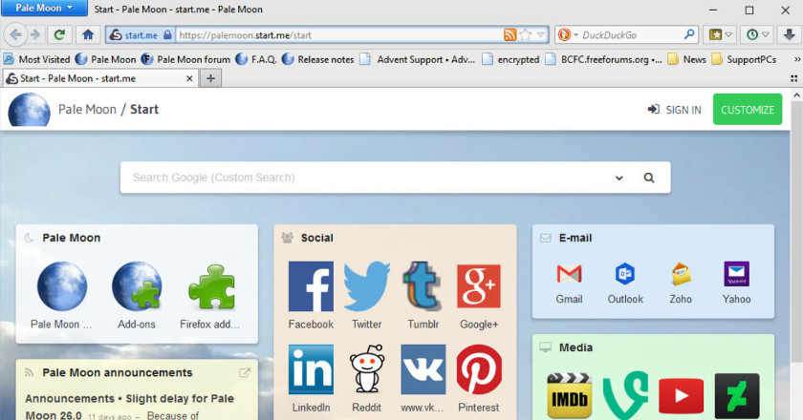Open the Google+ icon
This screenshot has width=803, height=420.
[x=479, y=286]
